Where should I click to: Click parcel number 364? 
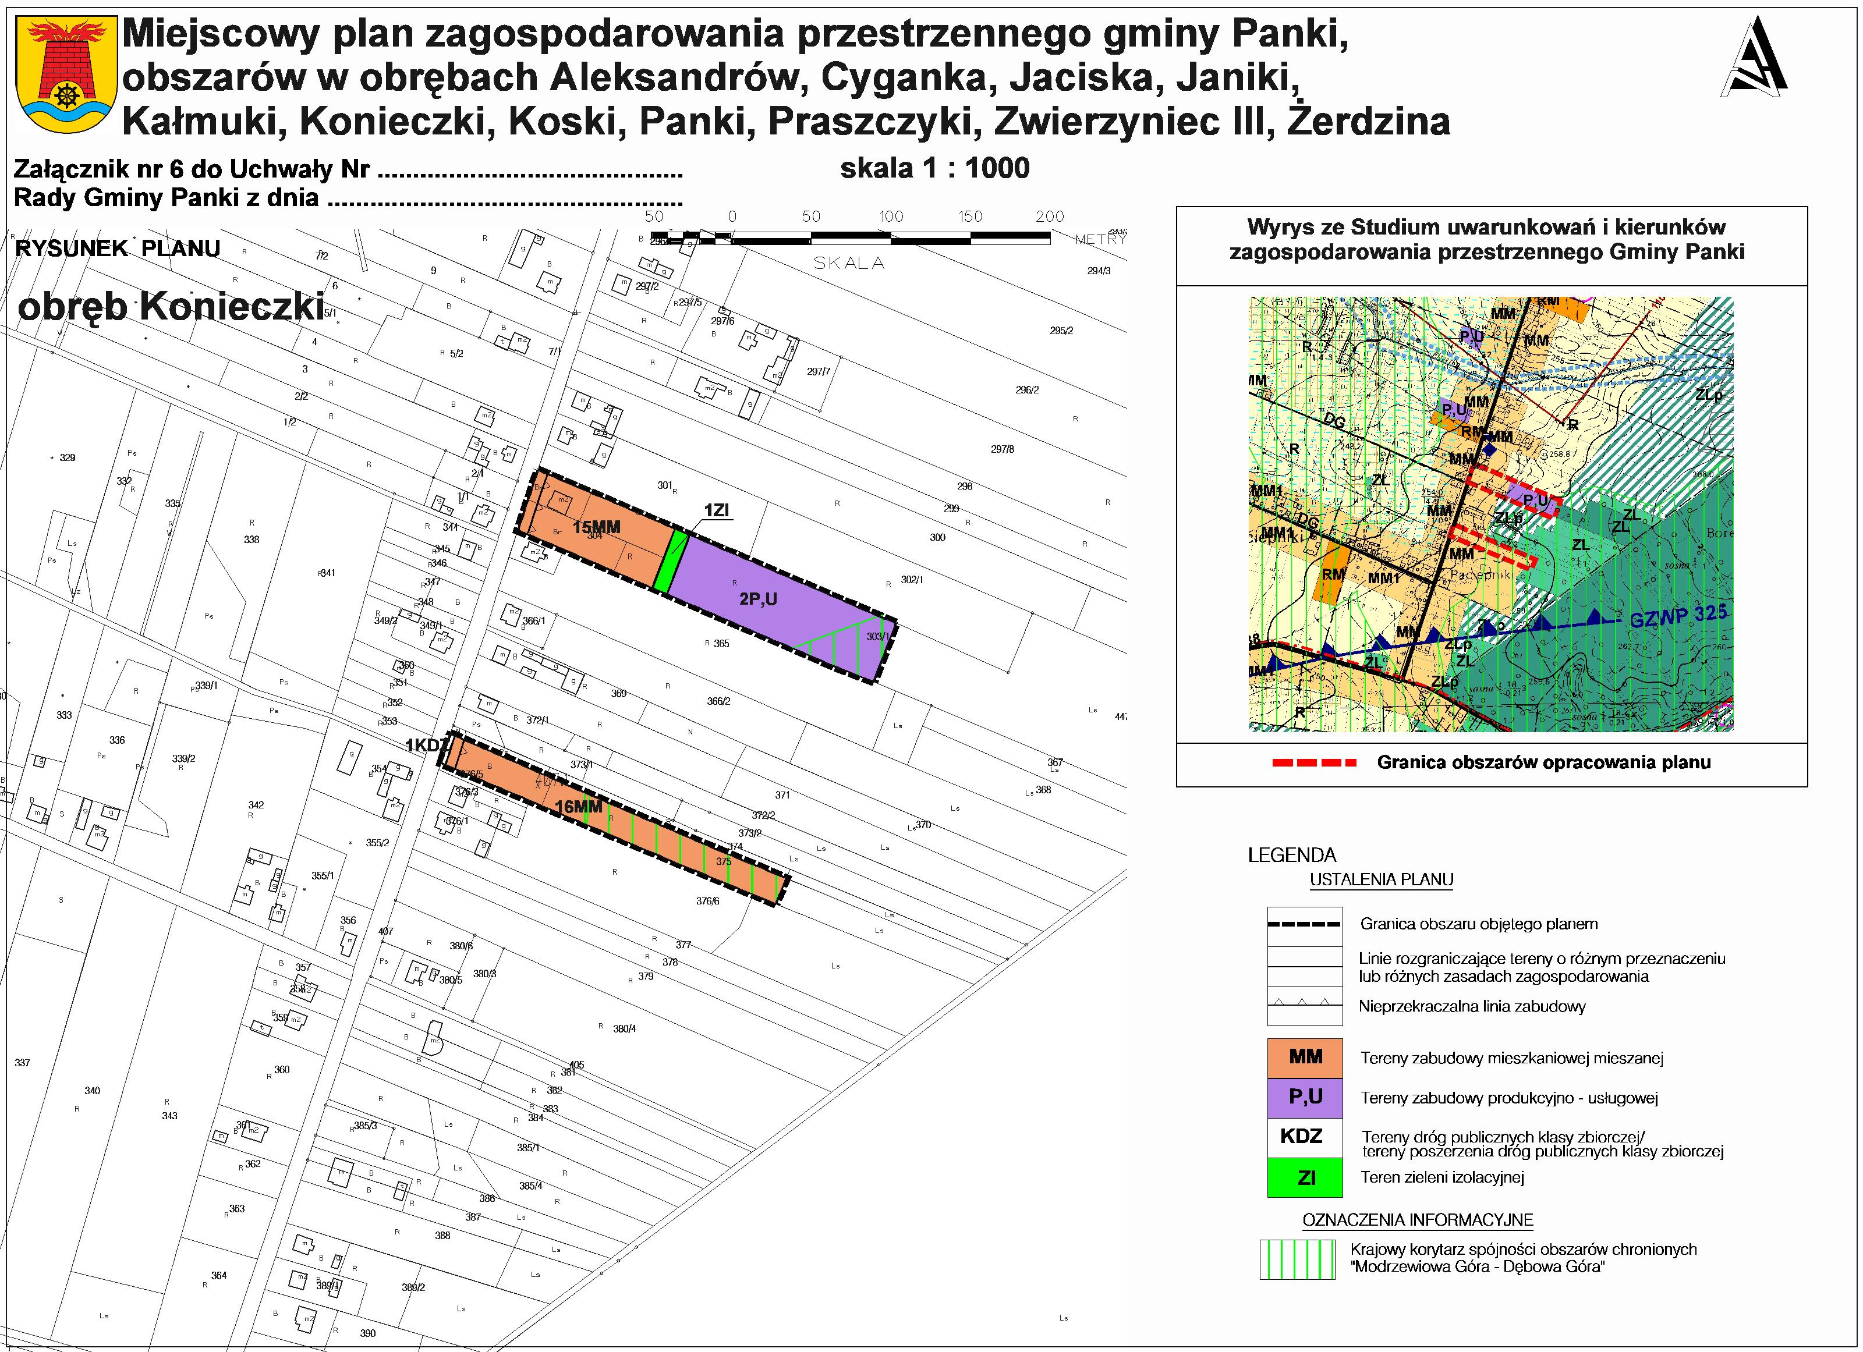(218, 1275)
